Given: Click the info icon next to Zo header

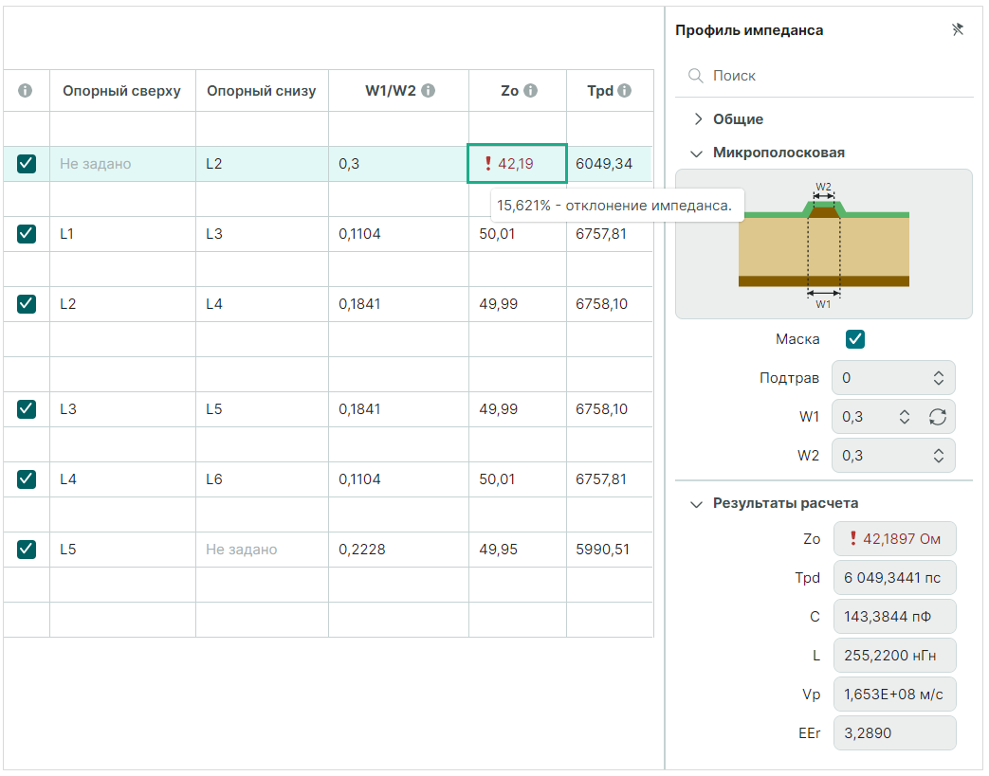Looking at the screenshot, I should pyautogui.click(x=530, y=91).
